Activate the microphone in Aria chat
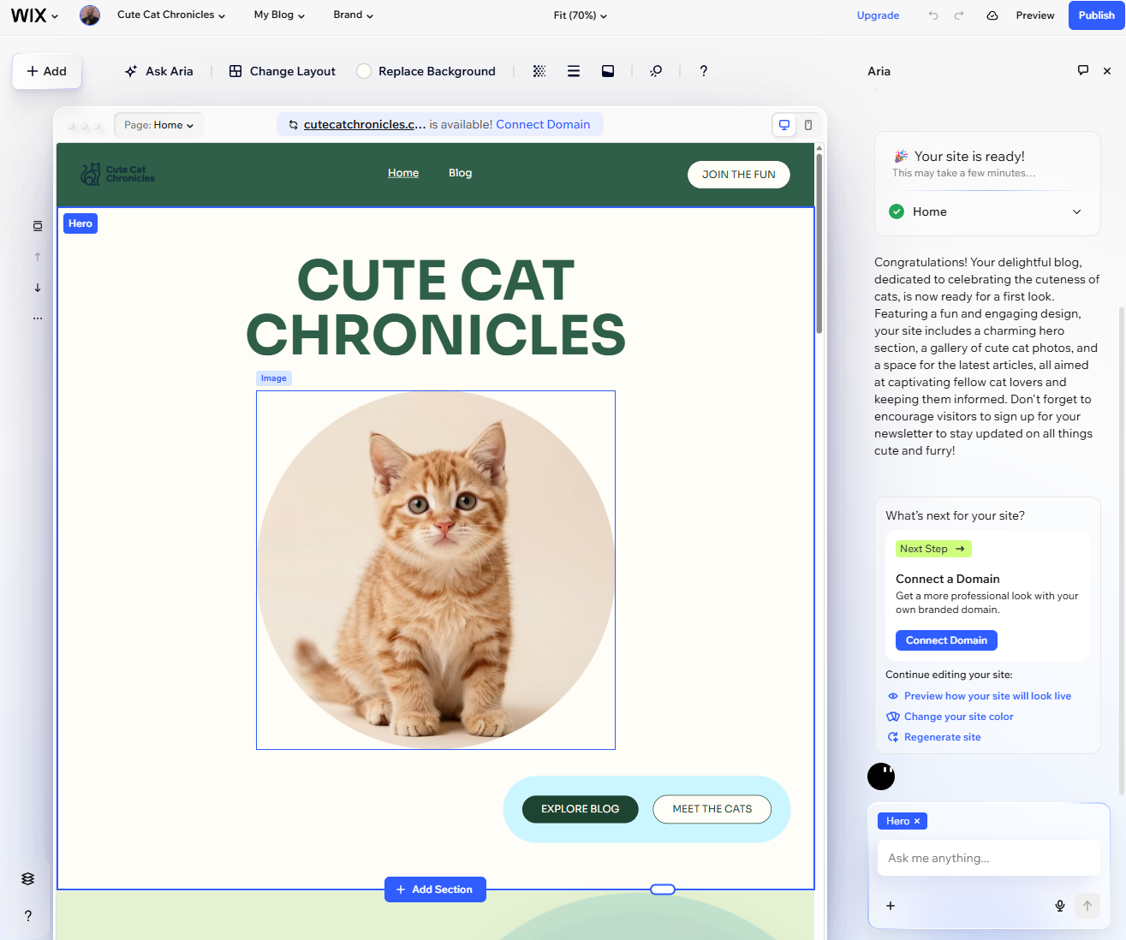Viewport: 1126px width, 940px height. (1059, 906)
